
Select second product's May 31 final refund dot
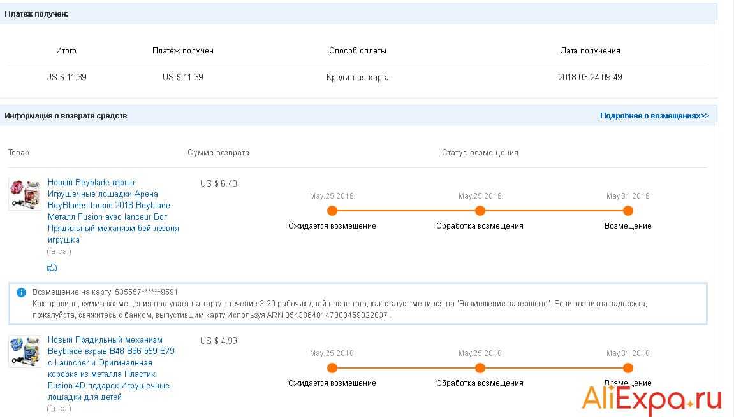(628, 368)
